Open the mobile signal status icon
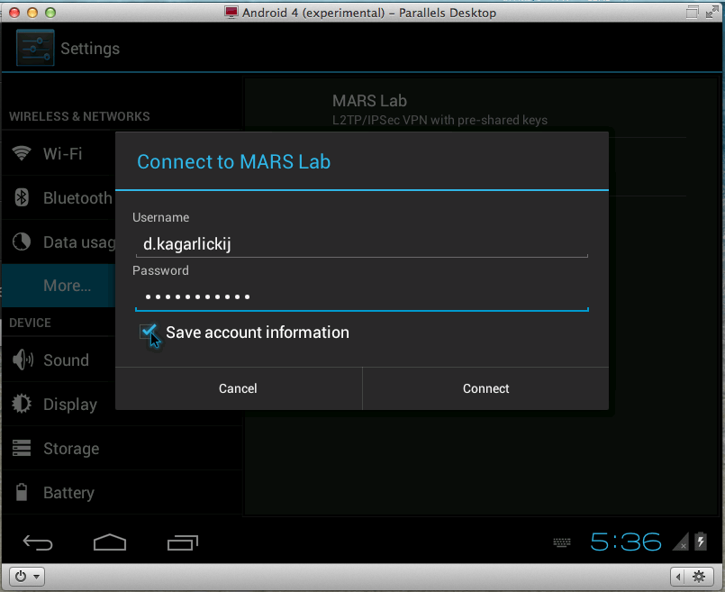The width and height of the screenshot is (725, 592). pos(680,542)
